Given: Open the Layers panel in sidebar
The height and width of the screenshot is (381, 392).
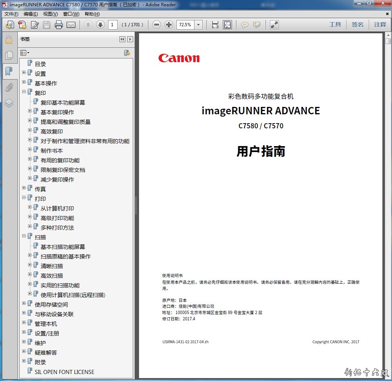Looking at the screenshot, I should click(x=9, y=103).
